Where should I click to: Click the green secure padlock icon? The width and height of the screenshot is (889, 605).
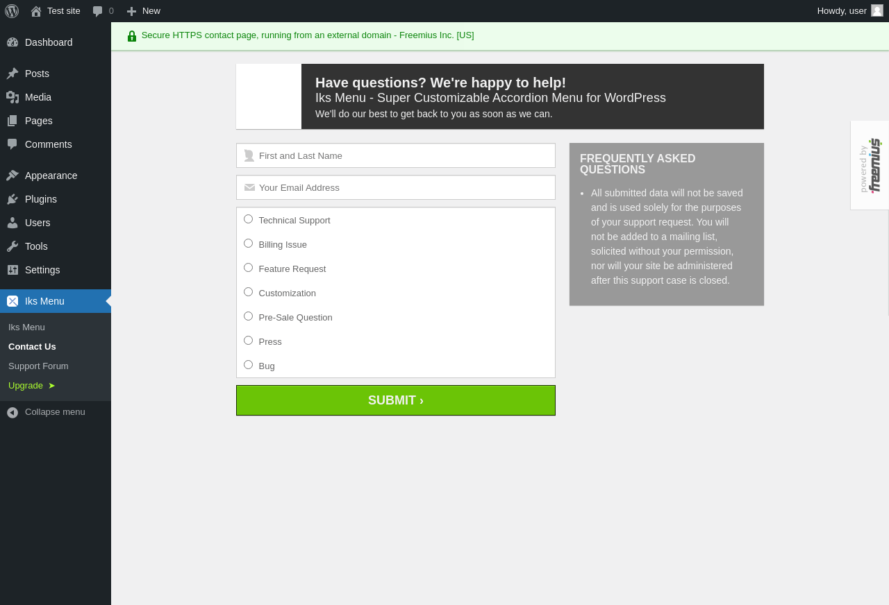[132, 36]
